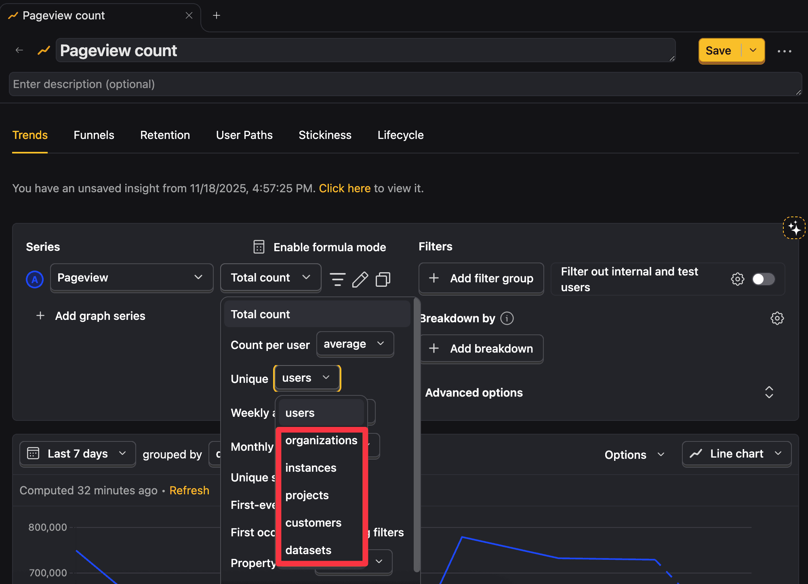Screen dimensions: 808x584
Task: Select organizations from the Unique dropdown
Action: click(321, 440)
